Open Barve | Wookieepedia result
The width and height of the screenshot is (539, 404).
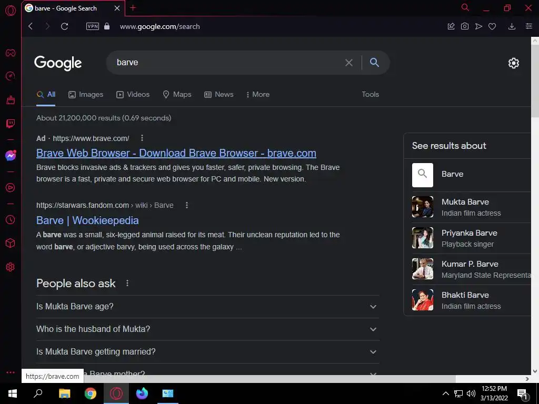88,220
